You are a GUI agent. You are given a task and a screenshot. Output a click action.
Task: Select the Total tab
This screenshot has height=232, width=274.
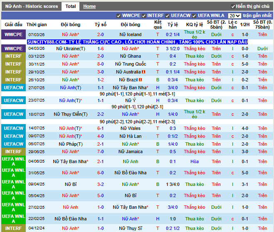[71, 7]
